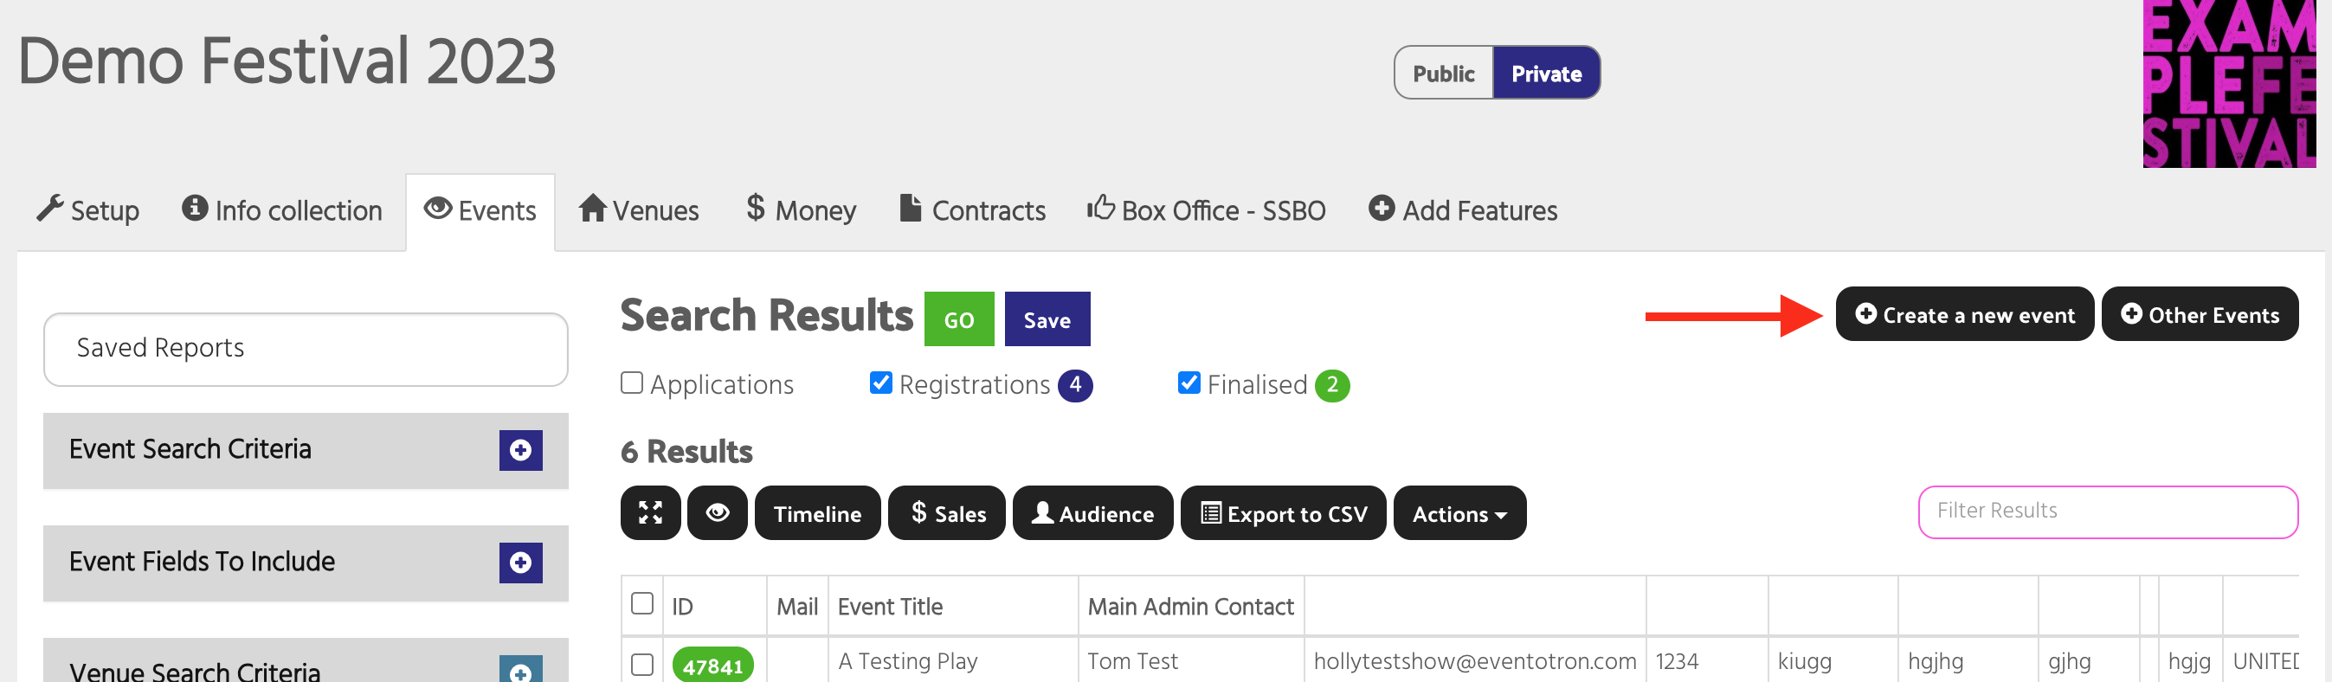
Task: Switch festival visibility to Private
Action: pyautogui.click(x=1546, y=74)
